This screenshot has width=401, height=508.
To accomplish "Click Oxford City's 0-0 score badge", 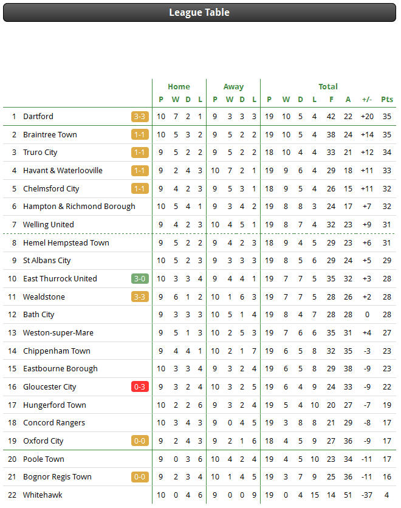I will click(x=140, y=441).
